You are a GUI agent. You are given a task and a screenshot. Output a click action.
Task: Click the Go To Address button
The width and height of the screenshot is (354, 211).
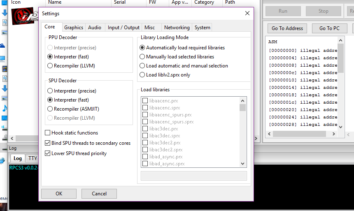[287, 28]
